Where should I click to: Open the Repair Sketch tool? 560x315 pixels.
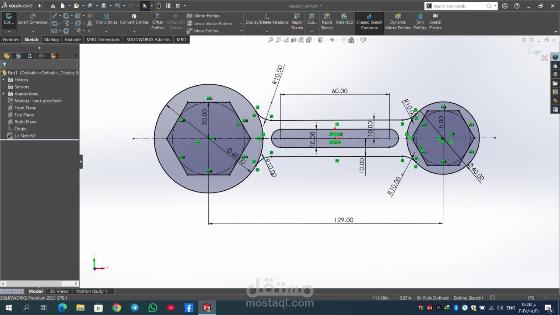tap(297, 22)
